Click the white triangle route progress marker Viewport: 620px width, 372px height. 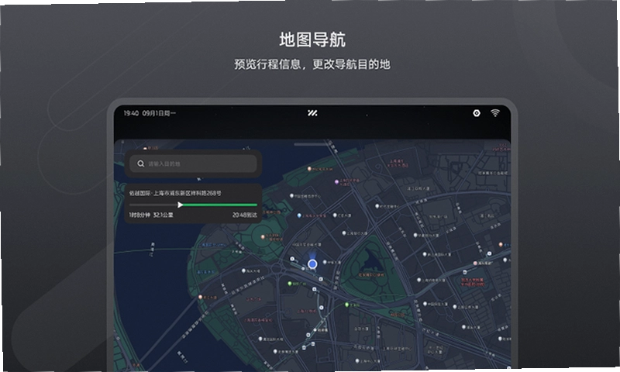[x=181, y=205]
